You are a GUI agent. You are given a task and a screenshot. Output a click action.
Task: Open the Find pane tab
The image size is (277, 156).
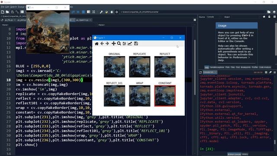tap(238, 67)
